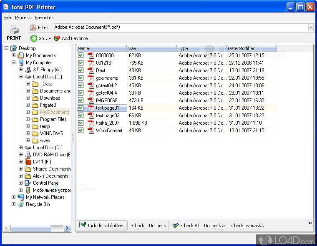Click the folder tree horizontal scrollbar thumb
The width and height of the screenshot is (317, 246).
click(31, 228)
